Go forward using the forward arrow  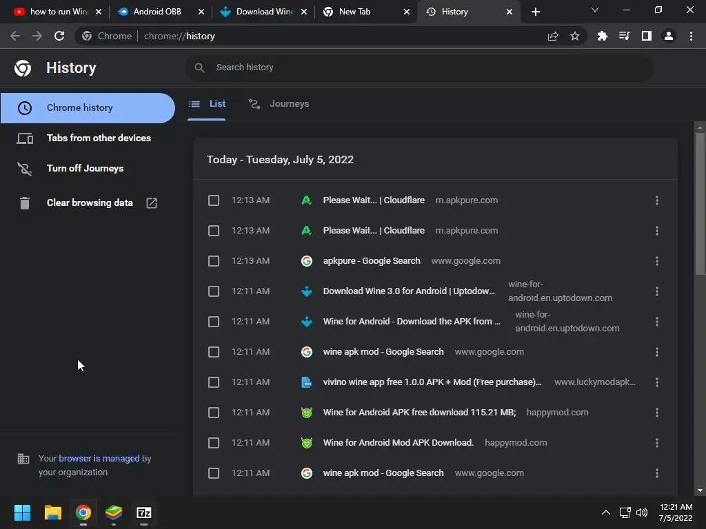(x=37, y=36)
